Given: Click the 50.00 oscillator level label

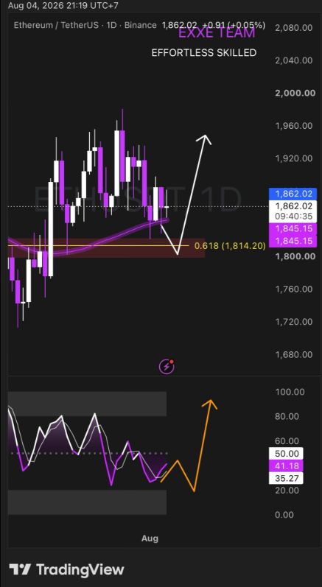Looking at the screenshot, I should point(286,454).
